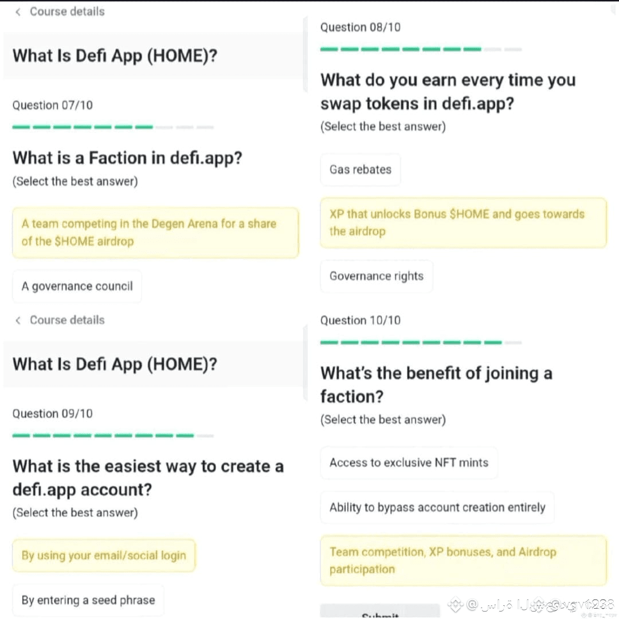Click 'What's the benefit of joining a faction?' heading

pyautogui.click(x=436, y=385)
